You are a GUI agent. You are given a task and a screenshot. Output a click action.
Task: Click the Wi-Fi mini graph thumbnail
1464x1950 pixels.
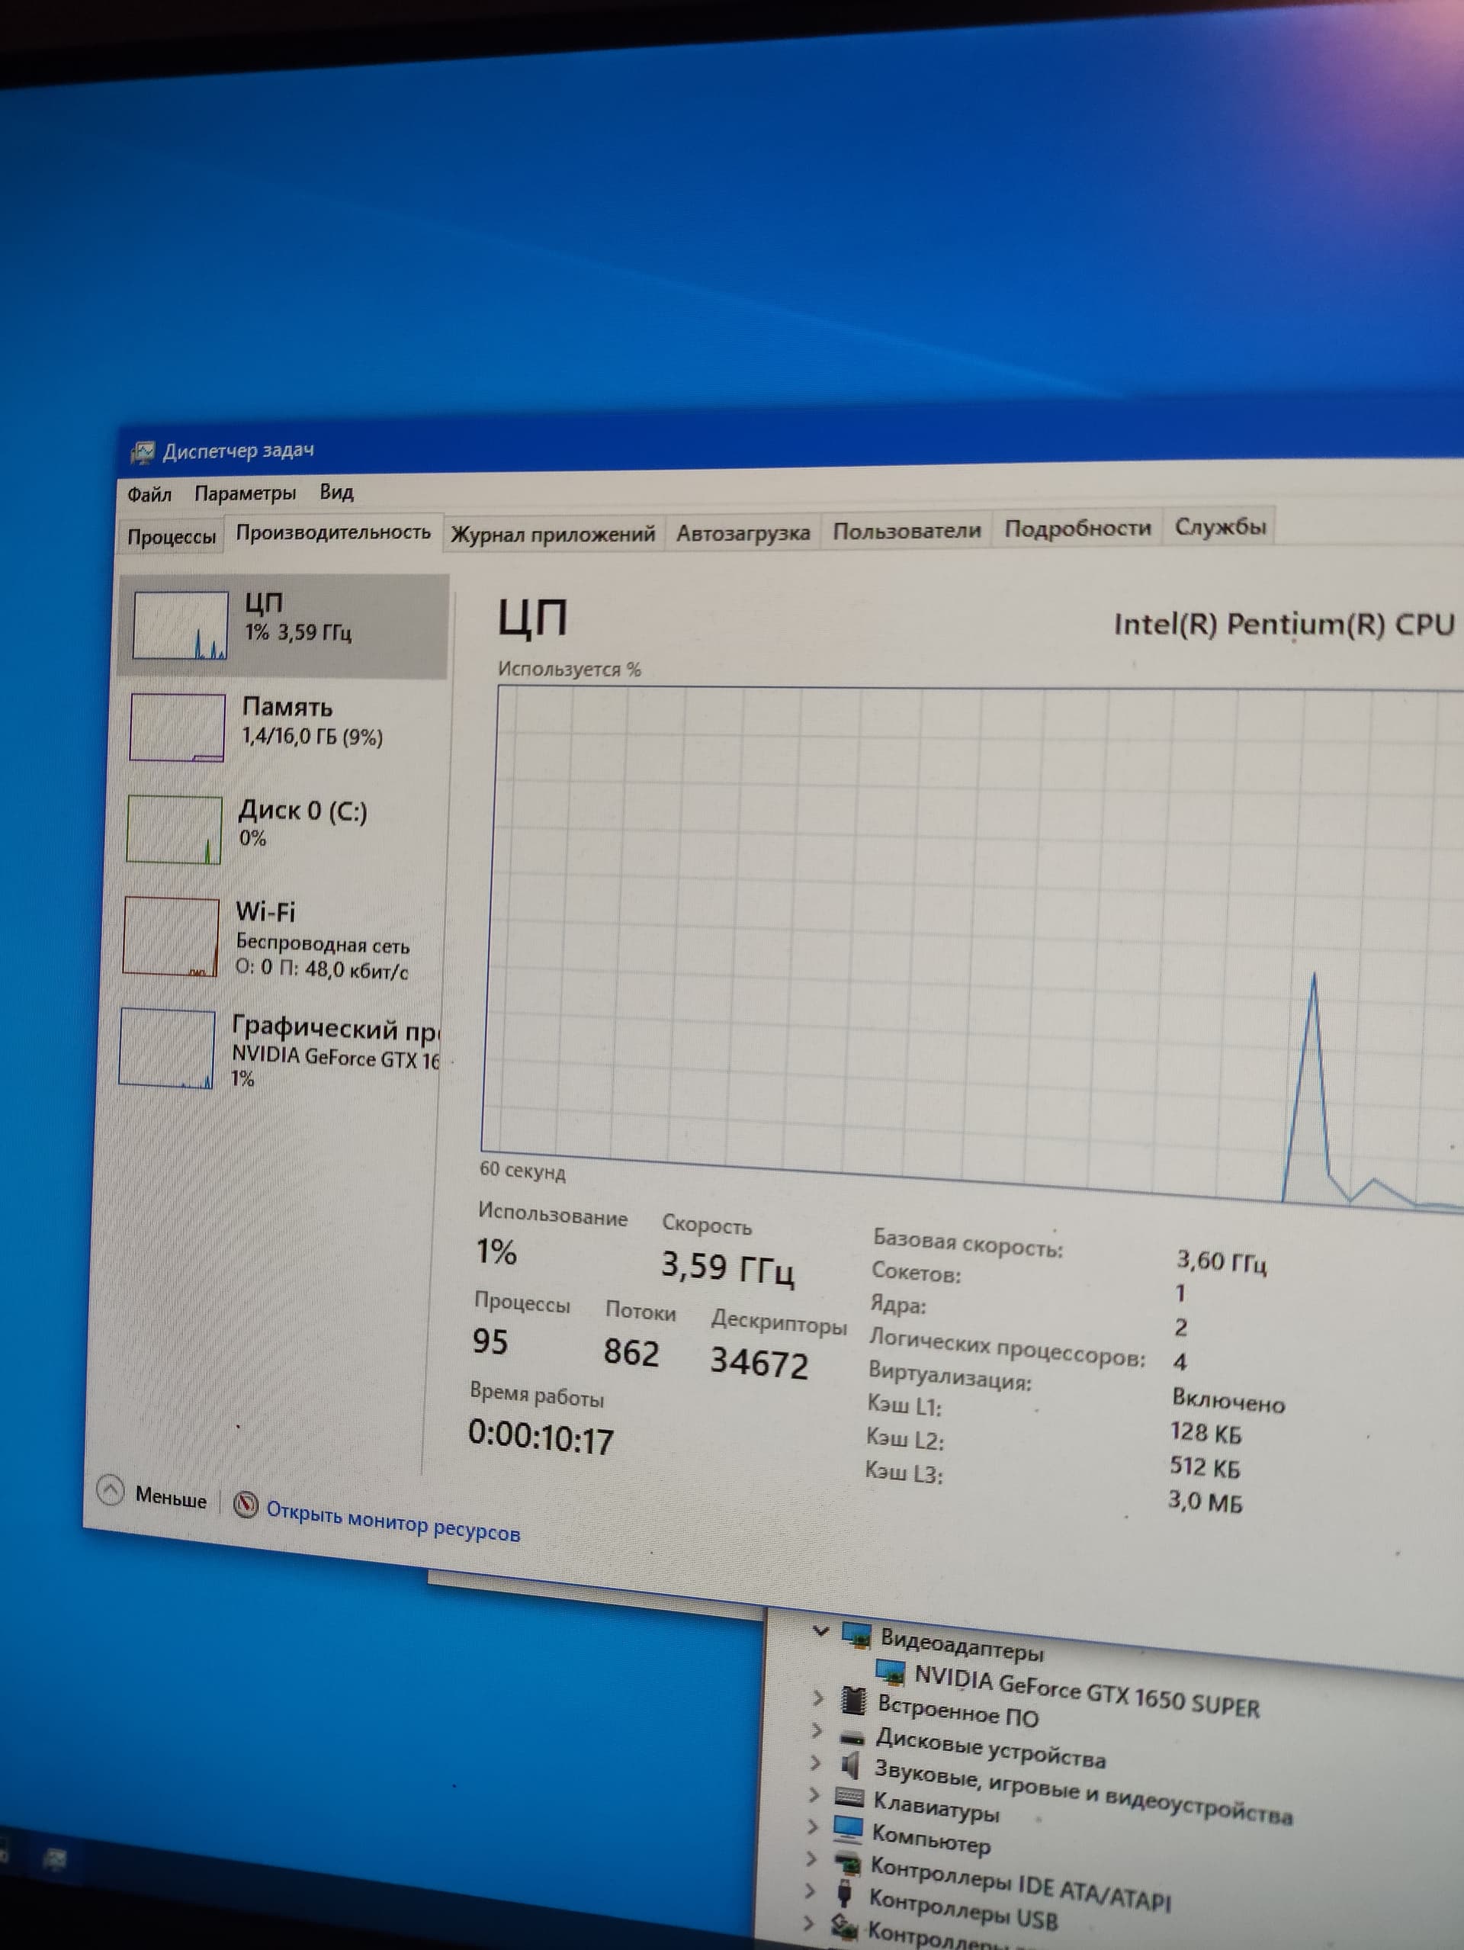tap(171, 936)
